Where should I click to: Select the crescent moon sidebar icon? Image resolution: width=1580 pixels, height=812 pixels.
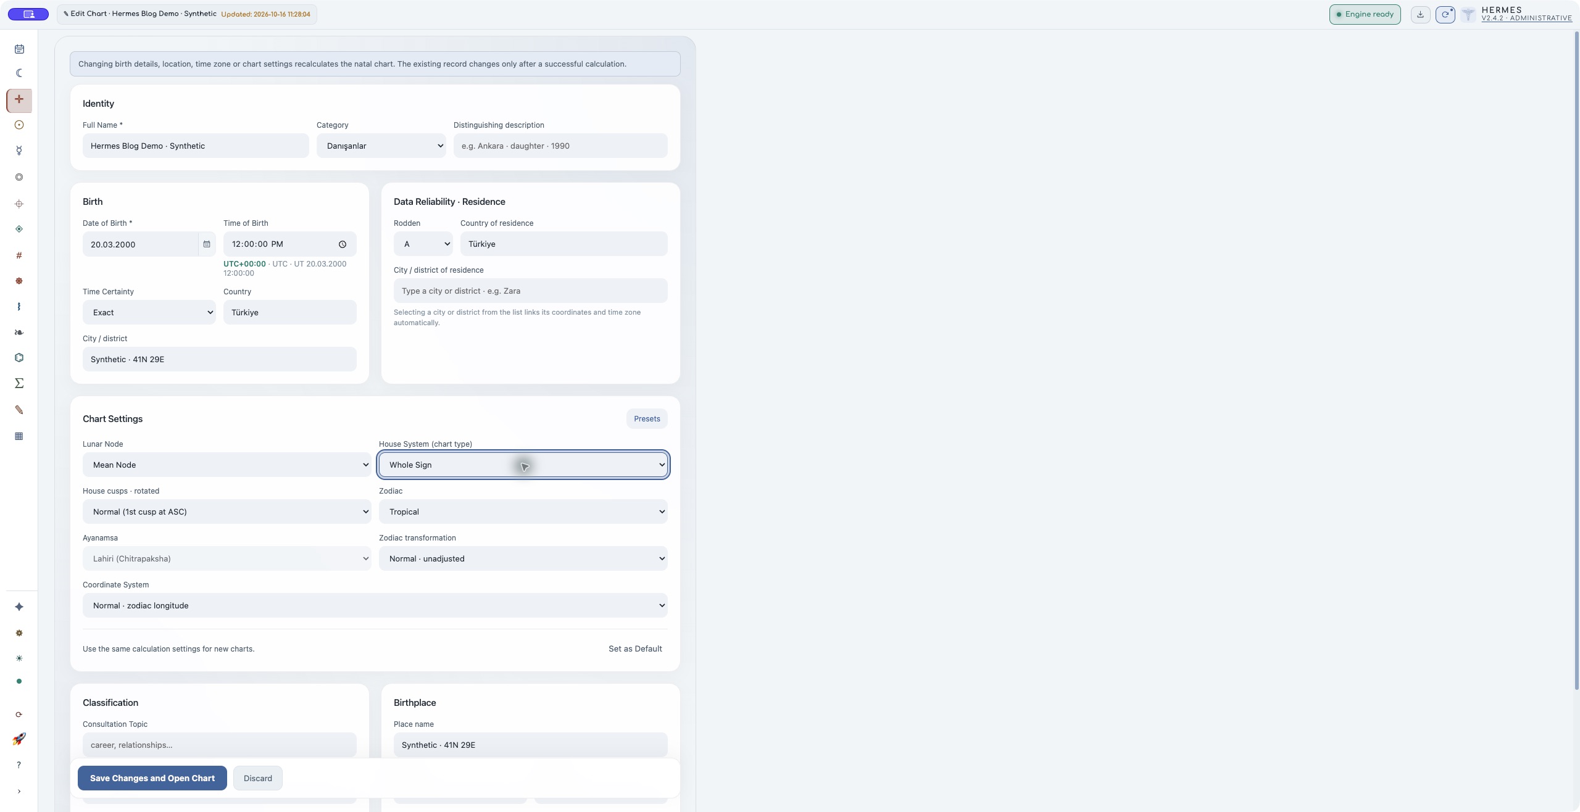19,73
